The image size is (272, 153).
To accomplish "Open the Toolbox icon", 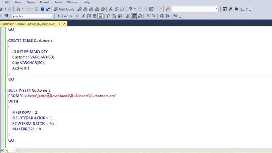I will click(x=236, y=9).
